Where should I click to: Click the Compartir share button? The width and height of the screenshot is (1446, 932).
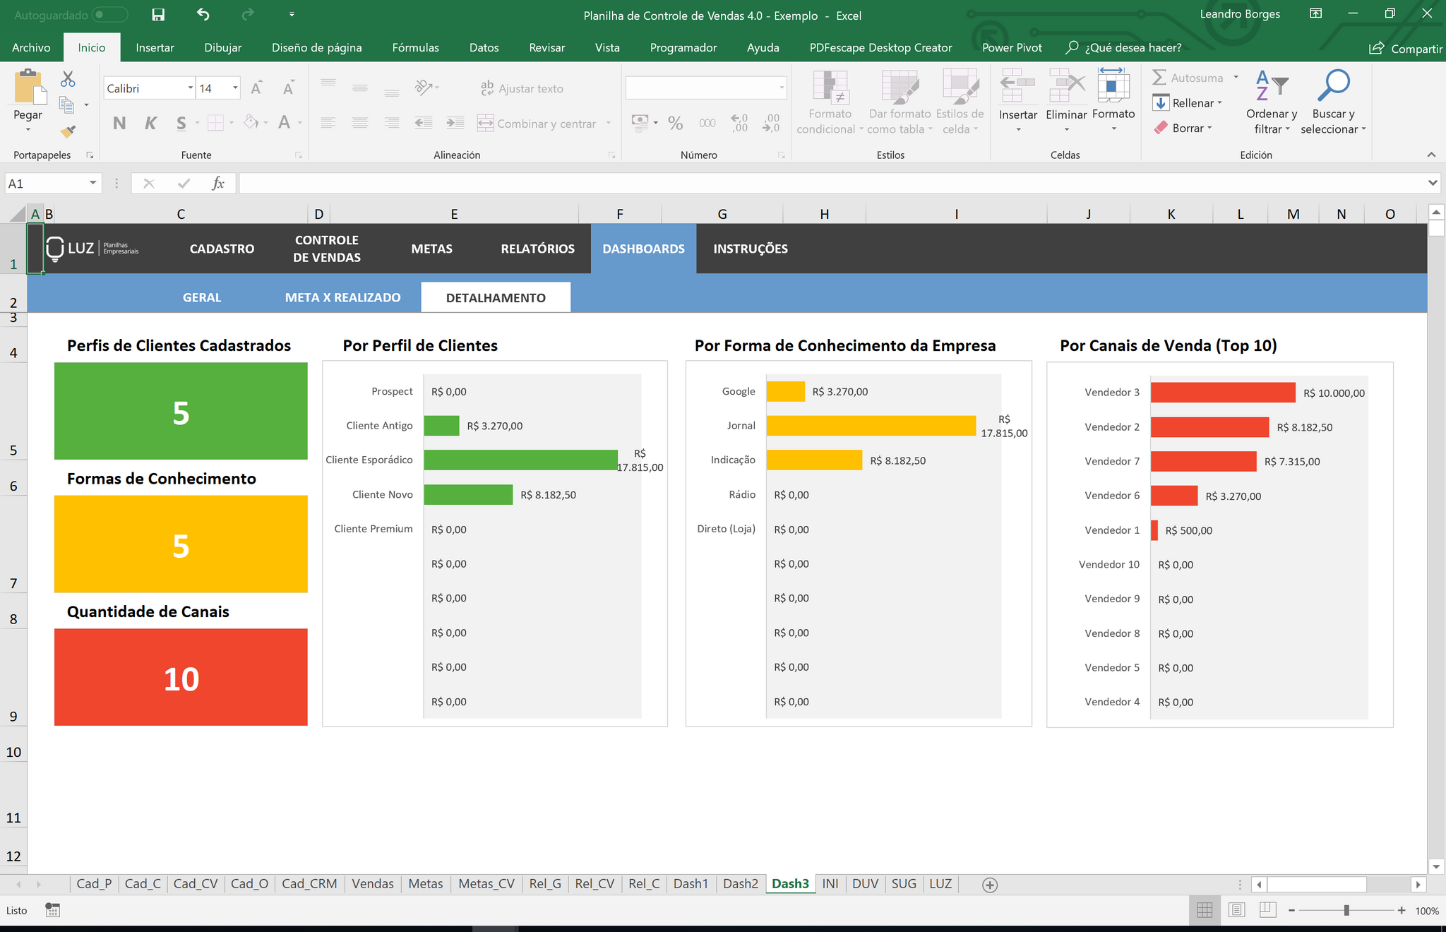1406,48
